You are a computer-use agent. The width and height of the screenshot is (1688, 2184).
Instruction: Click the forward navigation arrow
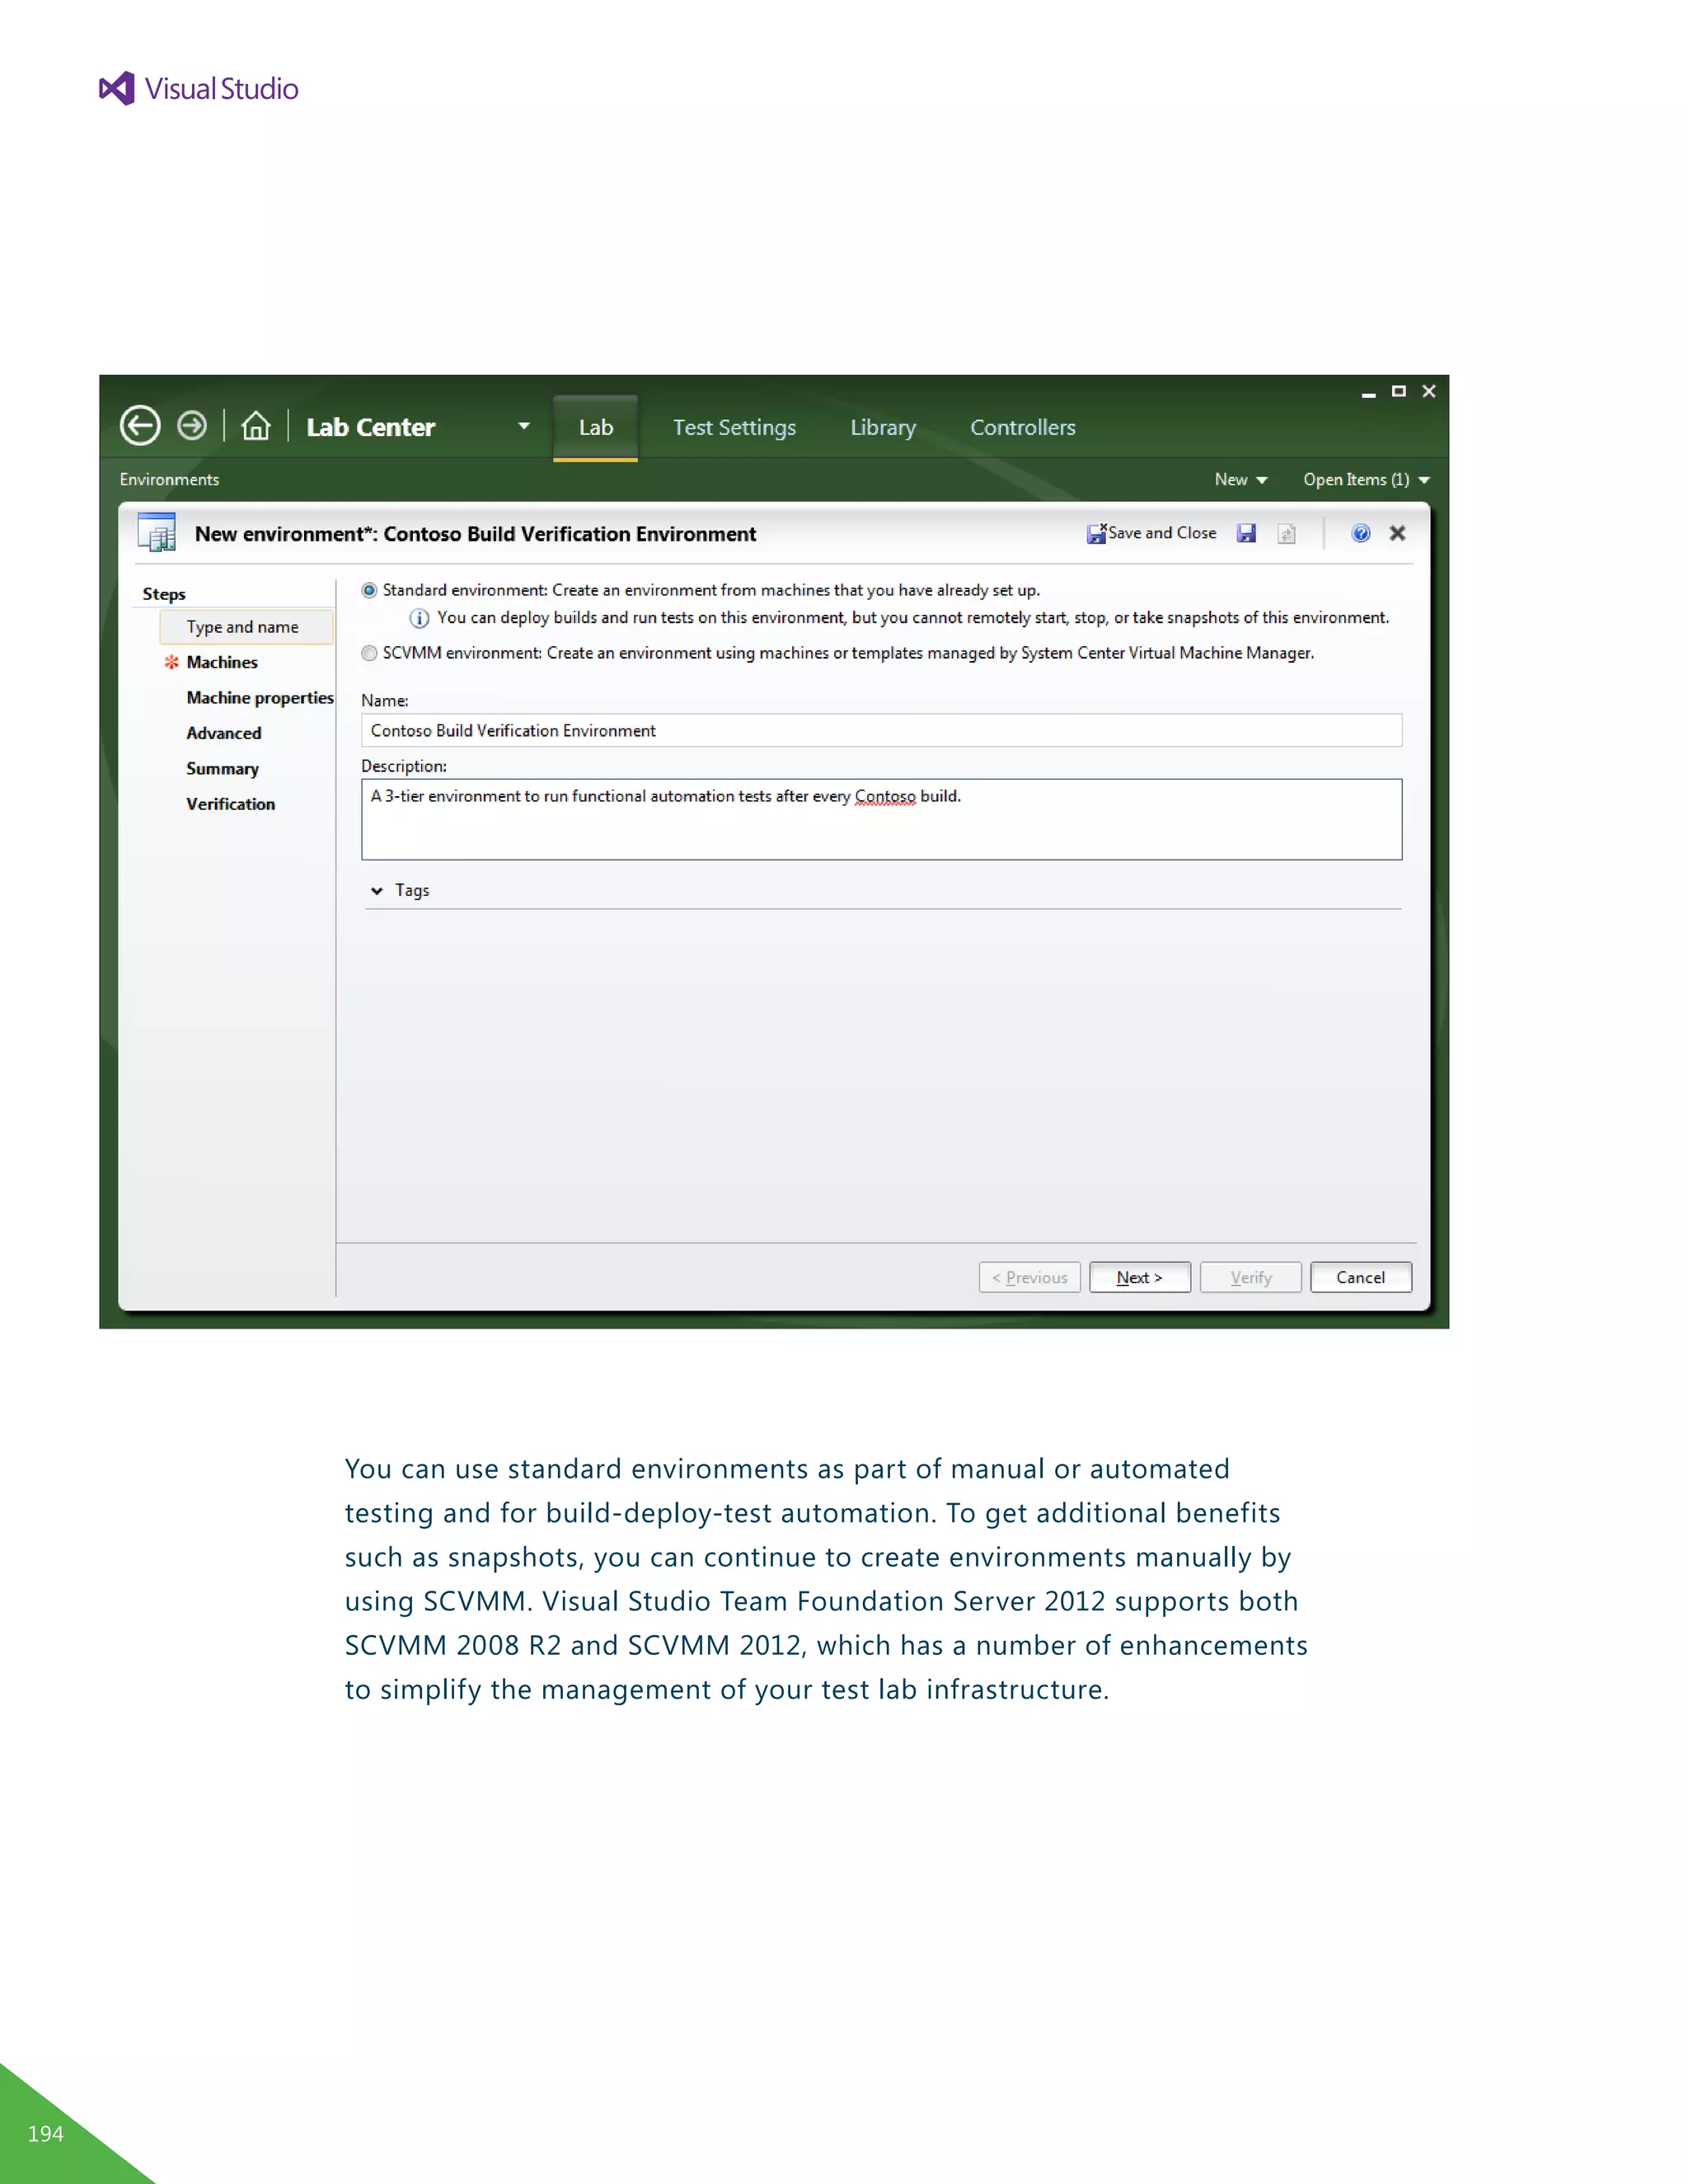192,426
